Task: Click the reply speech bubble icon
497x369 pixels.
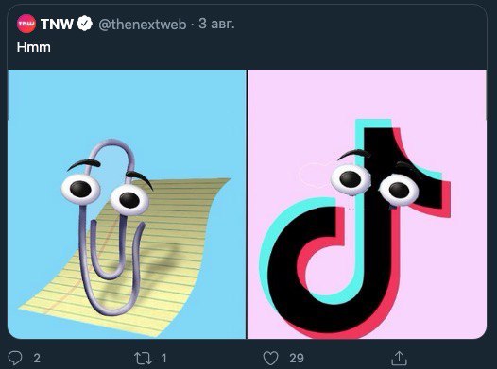Action: click(15, 358)
